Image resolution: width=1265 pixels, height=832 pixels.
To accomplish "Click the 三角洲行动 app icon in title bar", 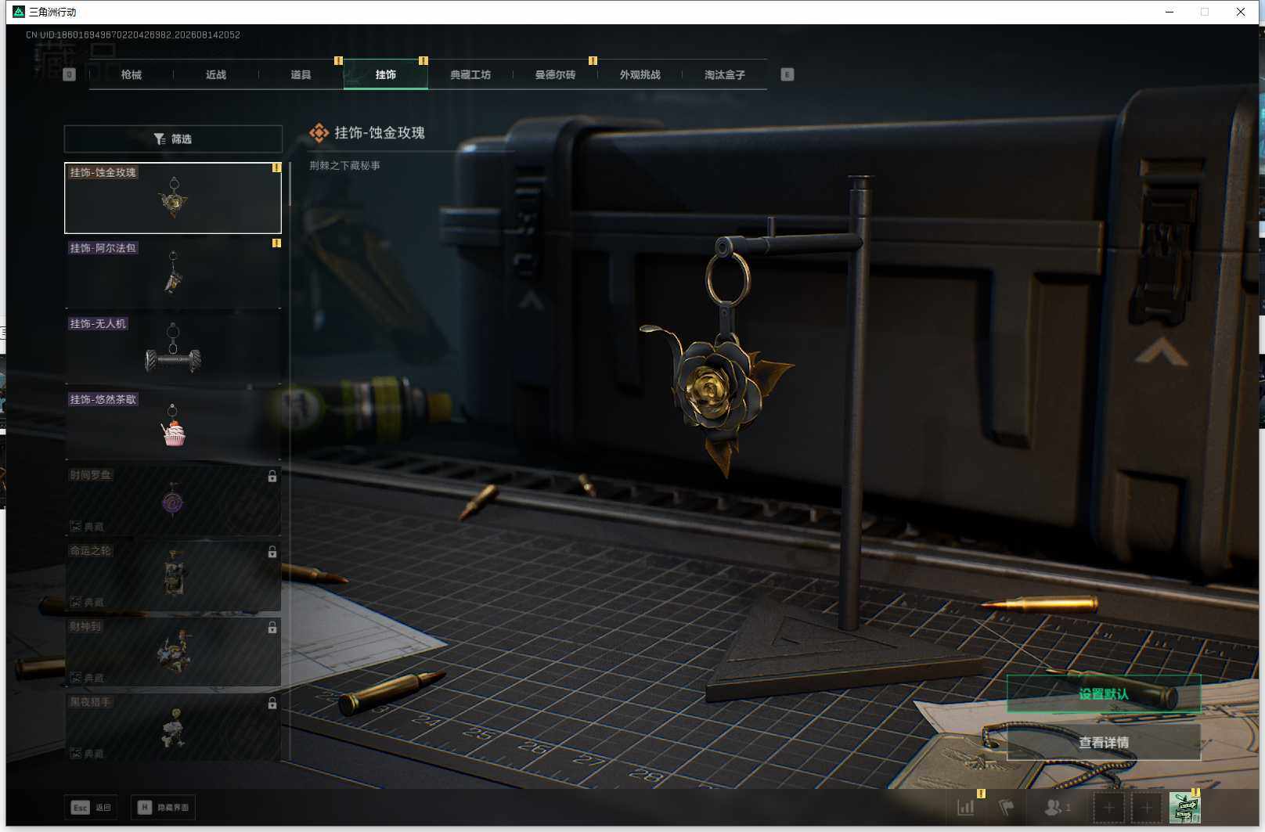I will [19, 12].
